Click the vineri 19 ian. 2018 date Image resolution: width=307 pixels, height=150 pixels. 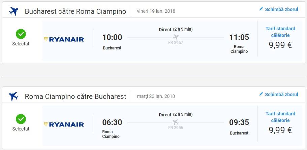(156, 11)
